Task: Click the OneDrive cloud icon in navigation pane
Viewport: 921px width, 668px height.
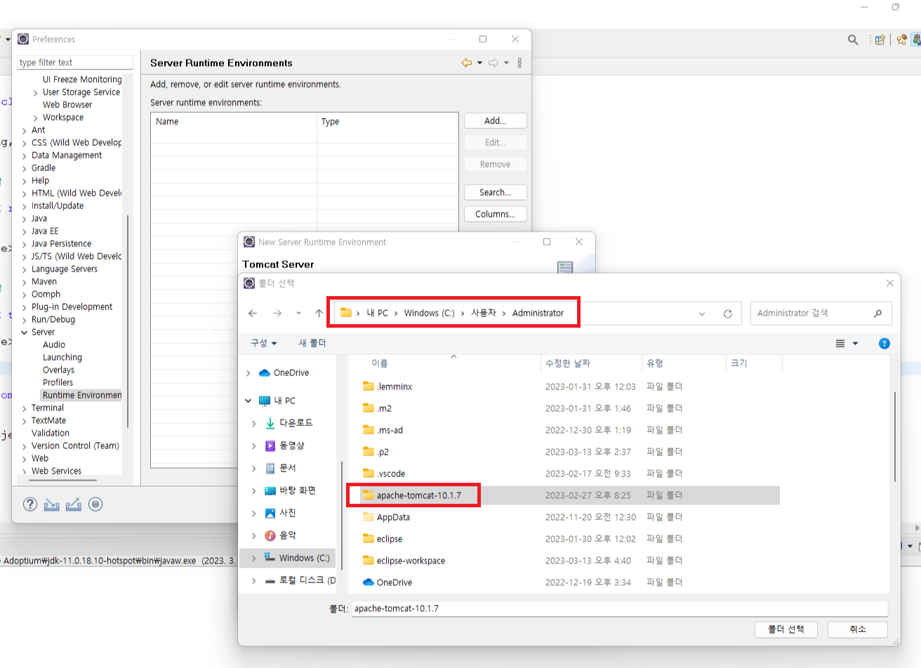Action: [x=265, y=373]
